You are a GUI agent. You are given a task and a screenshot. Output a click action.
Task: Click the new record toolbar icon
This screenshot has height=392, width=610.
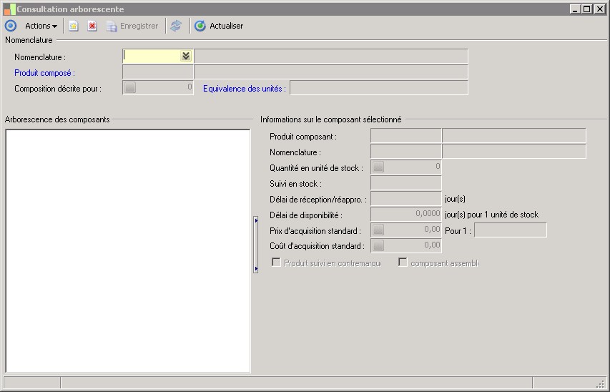(x=73, y=26)
